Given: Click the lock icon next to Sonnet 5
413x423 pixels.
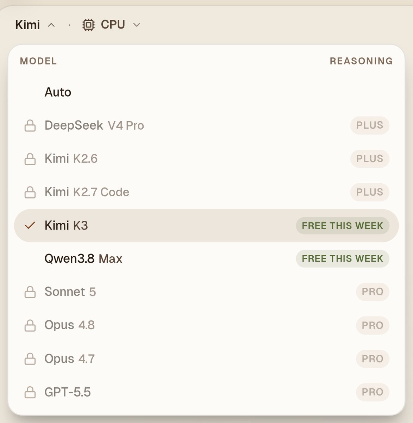Looking at the screenshot, I should 30,292.
